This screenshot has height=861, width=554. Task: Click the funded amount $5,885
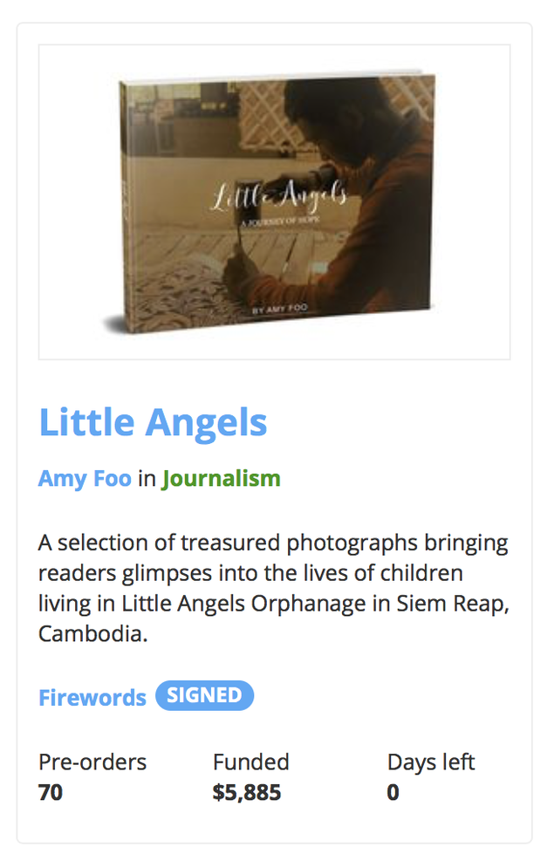tap(247, 792)
